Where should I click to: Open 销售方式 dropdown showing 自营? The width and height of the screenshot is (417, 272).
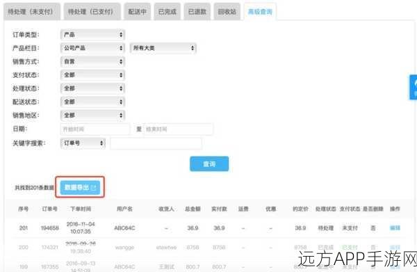pos(92,61)
